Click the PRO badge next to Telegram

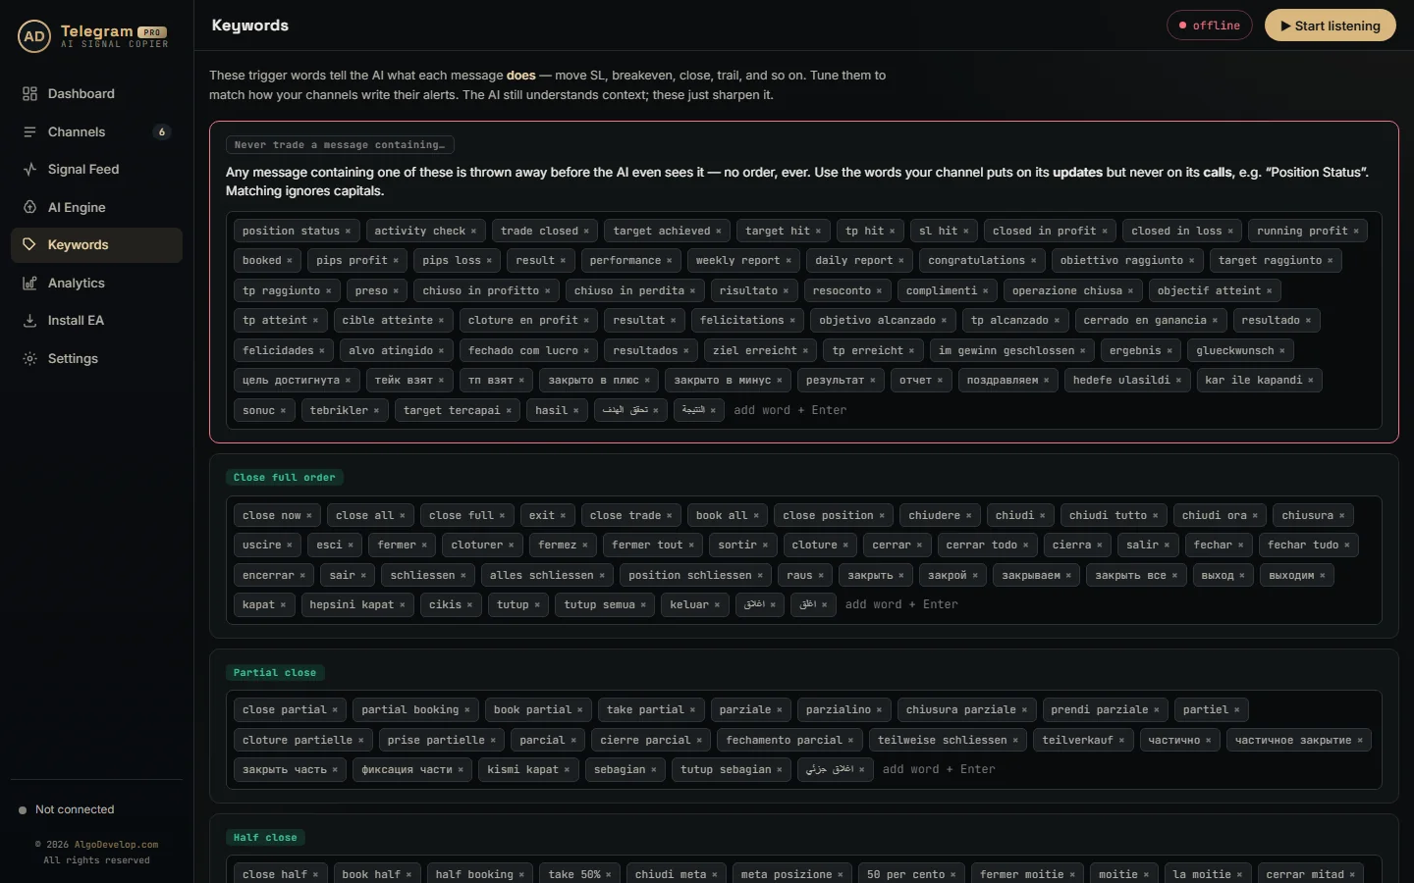coord(152,32)
